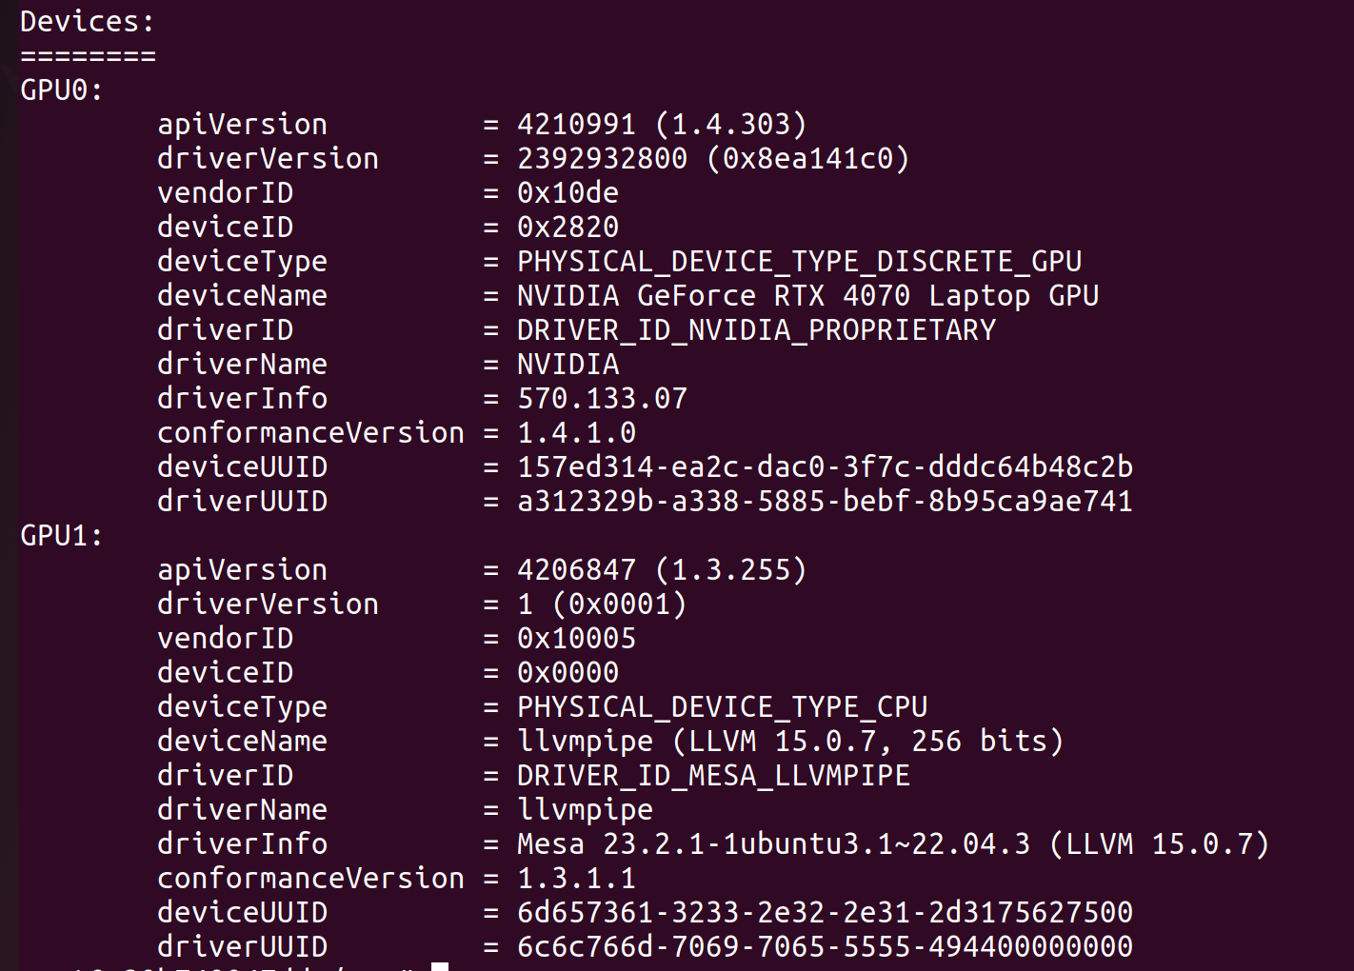Click the llvmpipe (LLVM 15.0.7, 256 bits) device name

[790, 741]
